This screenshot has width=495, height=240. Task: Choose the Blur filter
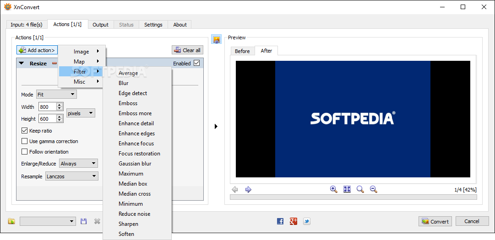[x=137, y=83]
